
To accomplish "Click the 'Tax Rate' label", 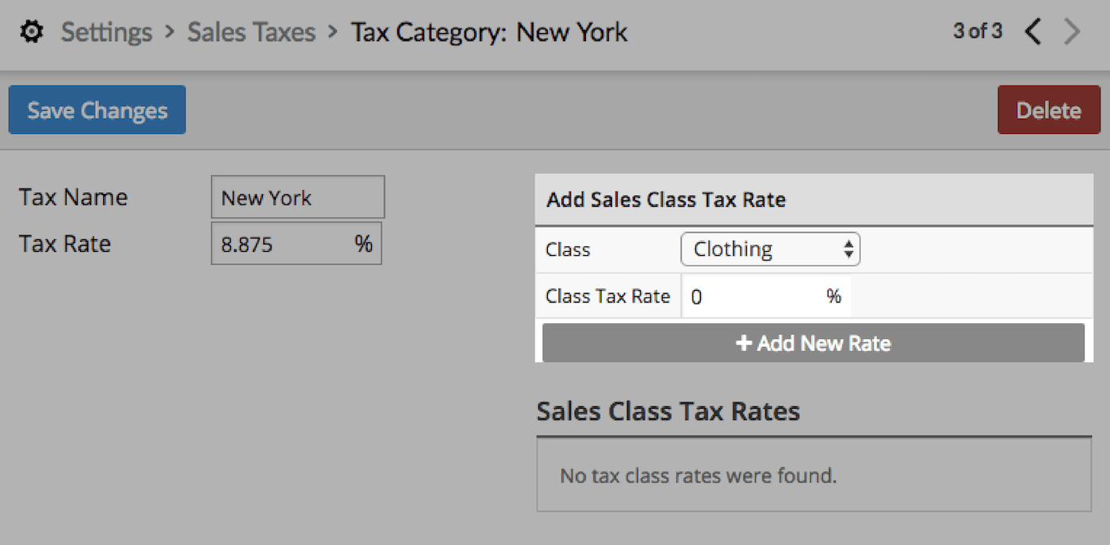I will [x=65, y=244].
